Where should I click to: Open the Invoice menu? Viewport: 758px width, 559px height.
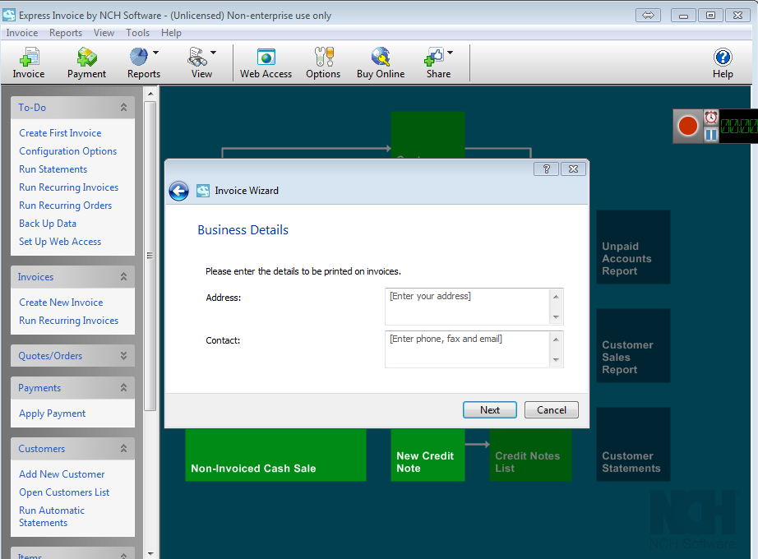click(21, 33)
